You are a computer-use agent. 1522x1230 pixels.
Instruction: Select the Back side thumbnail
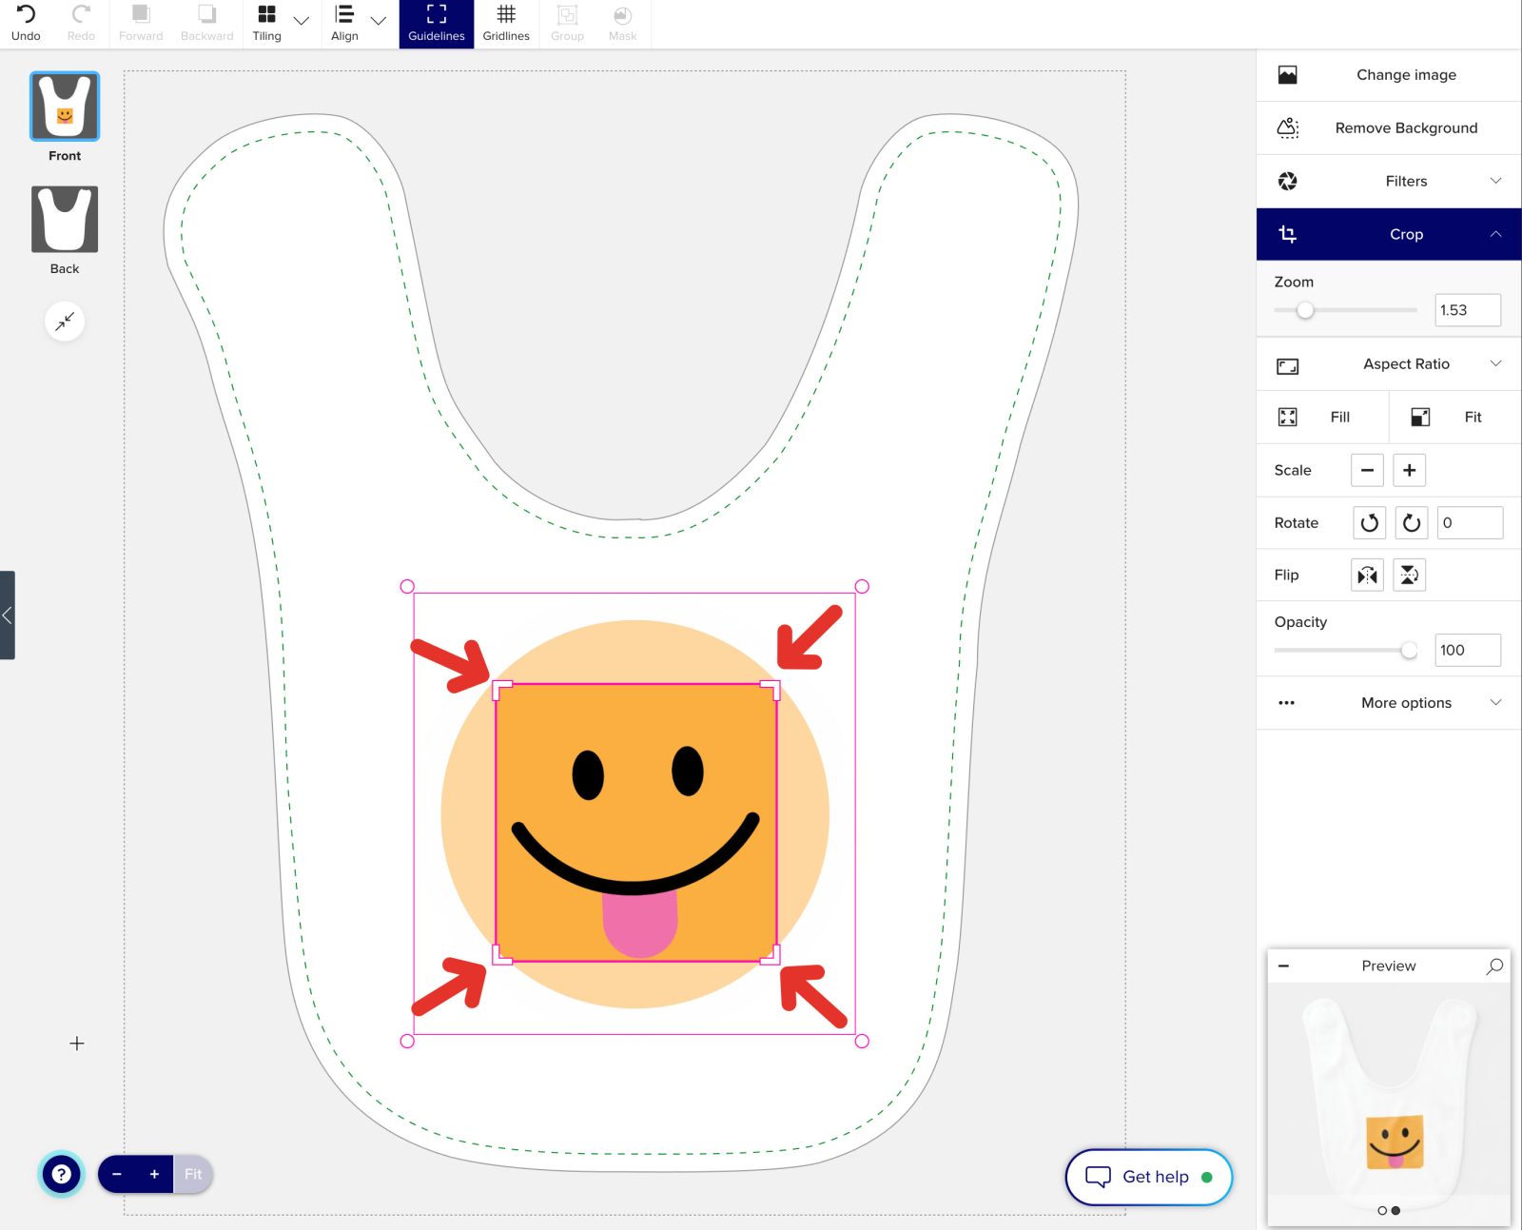(65, 220)
